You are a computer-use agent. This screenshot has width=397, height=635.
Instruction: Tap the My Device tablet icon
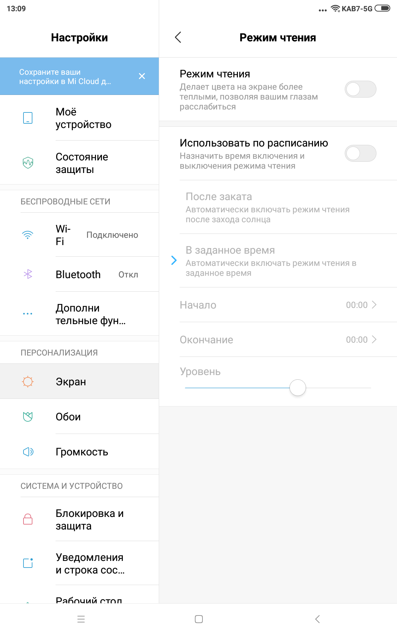point(28,118)
